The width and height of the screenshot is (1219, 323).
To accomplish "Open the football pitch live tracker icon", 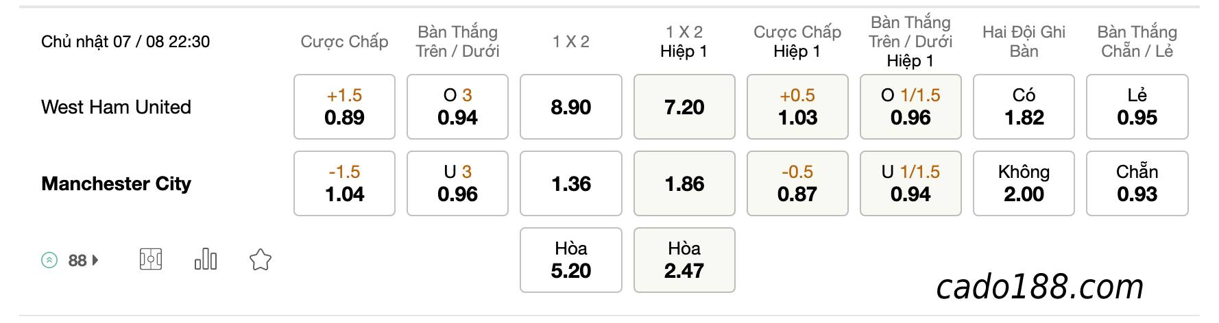I will tap(151, 259).
